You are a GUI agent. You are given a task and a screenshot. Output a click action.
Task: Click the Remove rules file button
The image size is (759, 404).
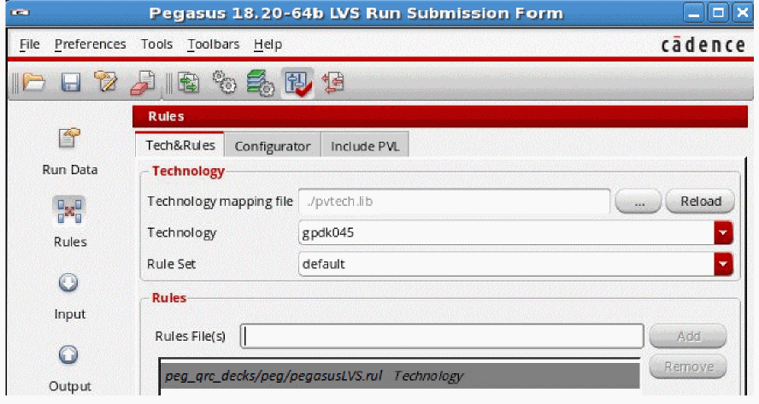coord(688,366)
